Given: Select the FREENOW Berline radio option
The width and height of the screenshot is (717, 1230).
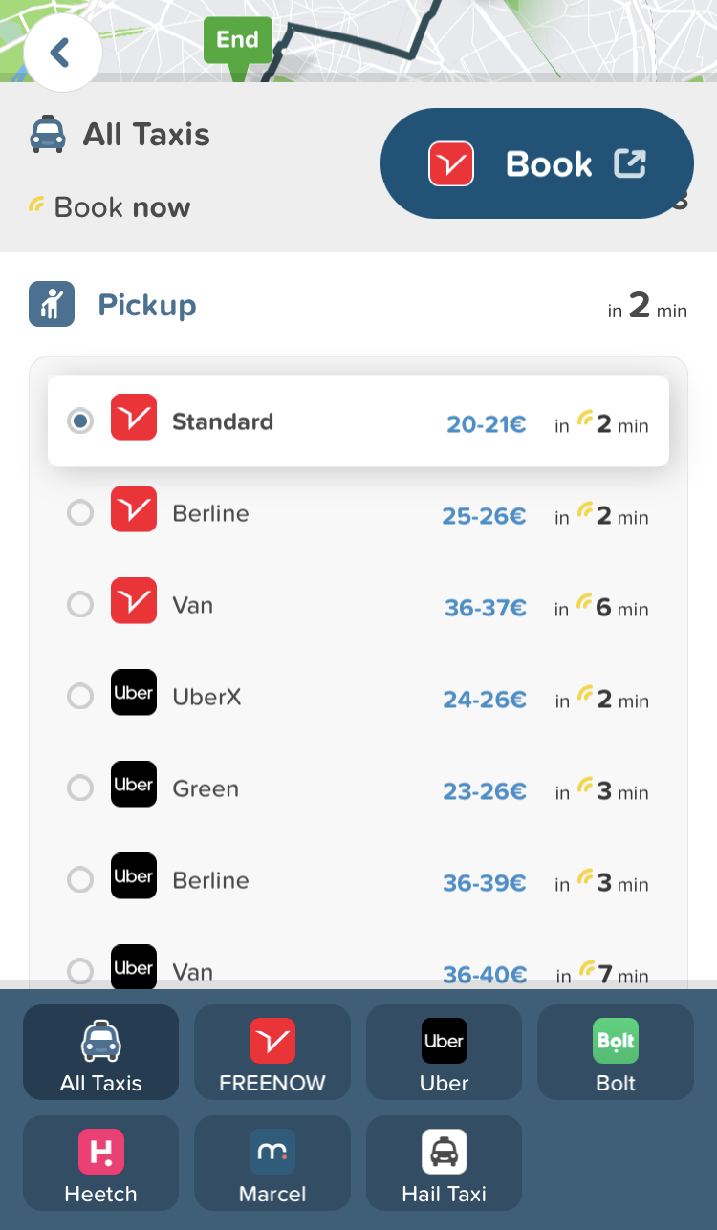Looking at the screenshot, I should [80, 513].
